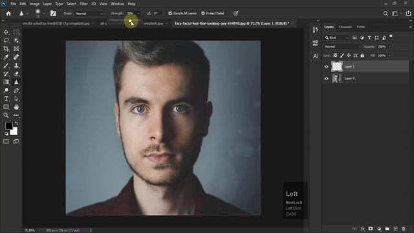Delete layer trash icon
414x233 pixels.
click(404, 228)
